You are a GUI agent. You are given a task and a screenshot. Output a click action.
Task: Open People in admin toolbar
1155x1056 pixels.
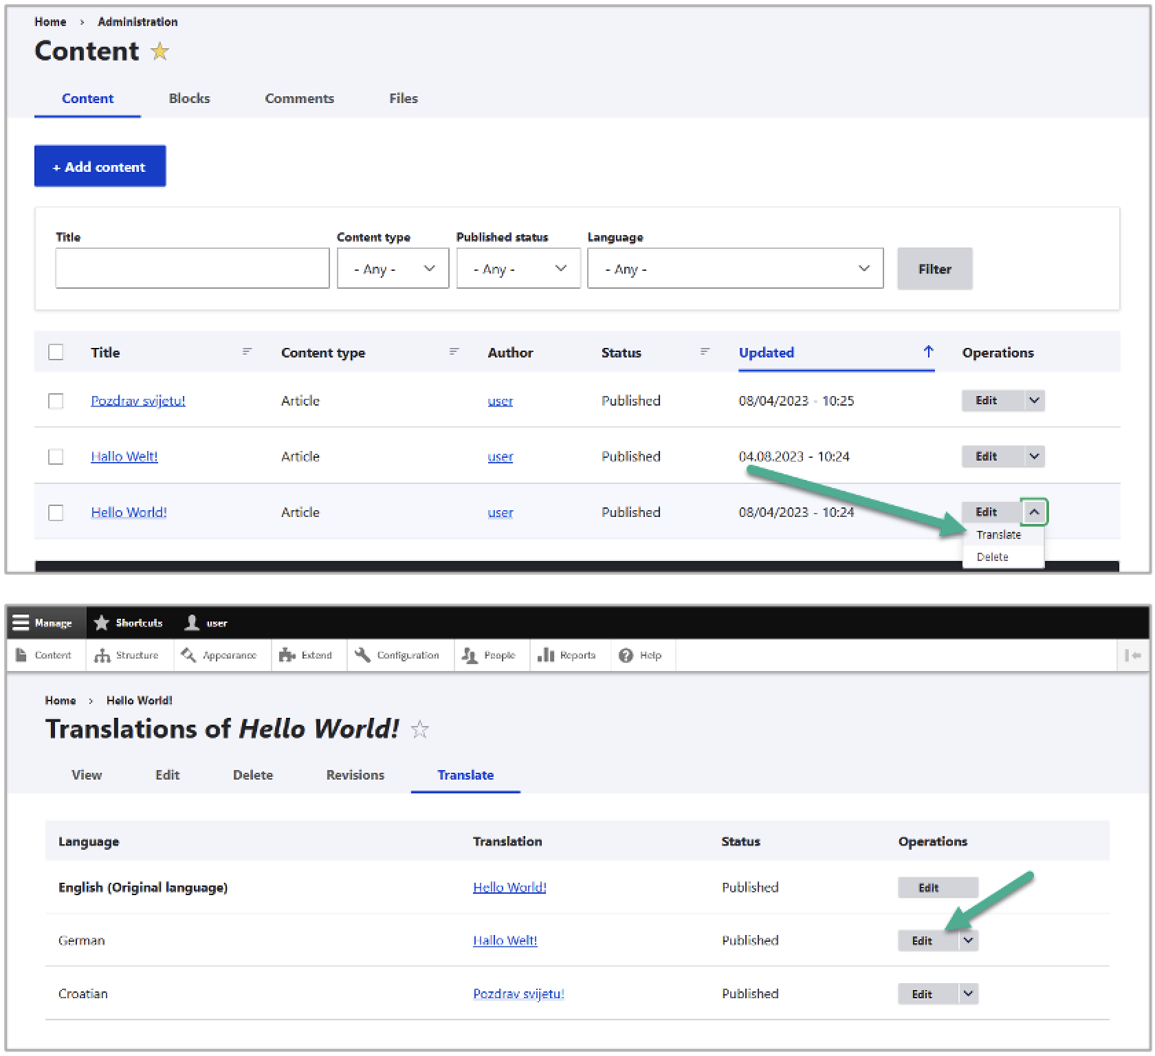(489, 655)
